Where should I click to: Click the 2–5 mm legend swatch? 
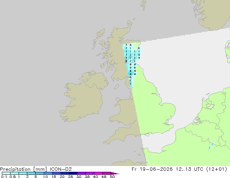point(31,173)
